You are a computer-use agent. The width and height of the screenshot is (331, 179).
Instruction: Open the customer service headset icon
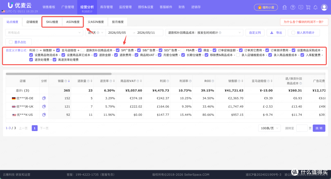coord(284,7)
